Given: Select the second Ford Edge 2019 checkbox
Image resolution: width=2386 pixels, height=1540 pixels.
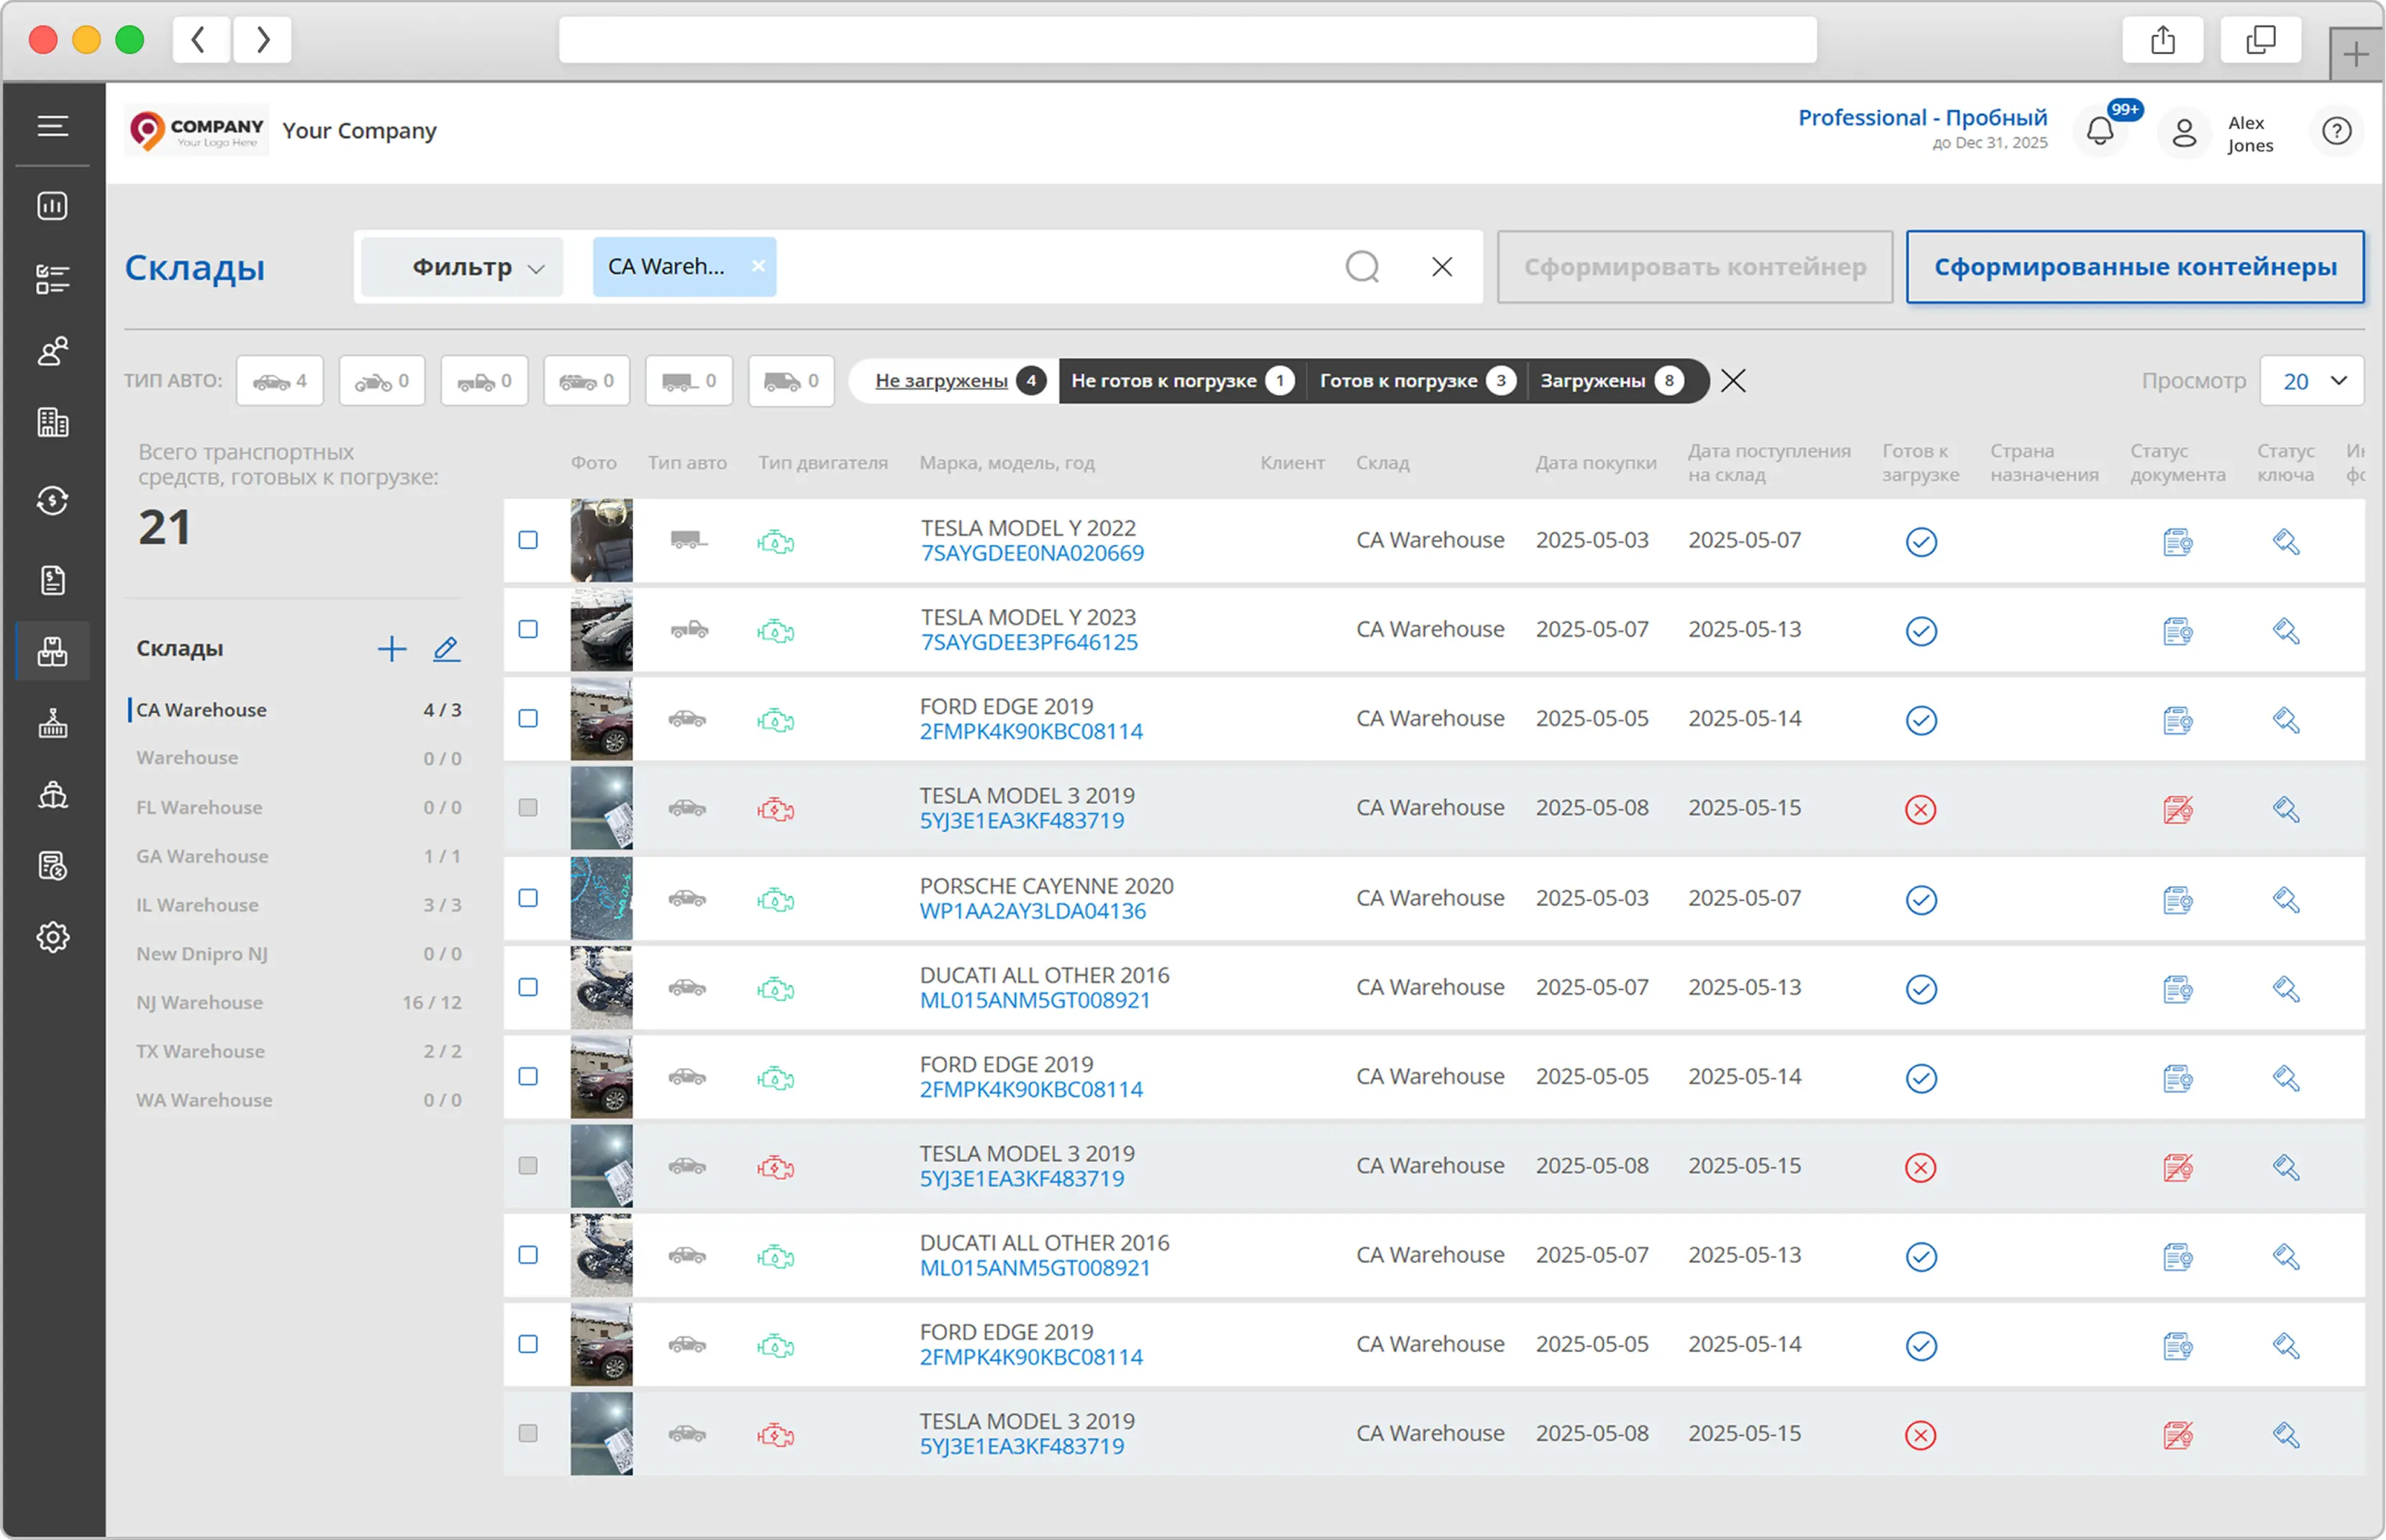Looking at the screenshot, I should pyautogui.click(x=527, y=1077).
